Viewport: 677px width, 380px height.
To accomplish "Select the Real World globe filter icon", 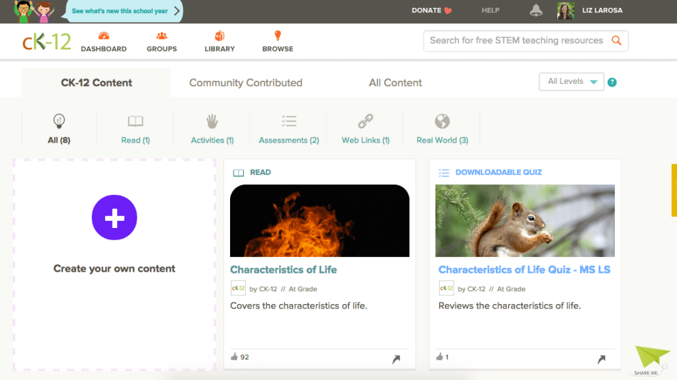I will tap(442, 122).
